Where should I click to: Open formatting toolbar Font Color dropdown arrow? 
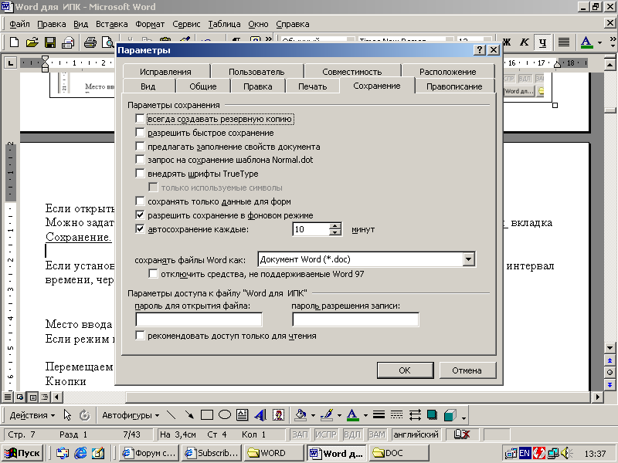(599, 42)
